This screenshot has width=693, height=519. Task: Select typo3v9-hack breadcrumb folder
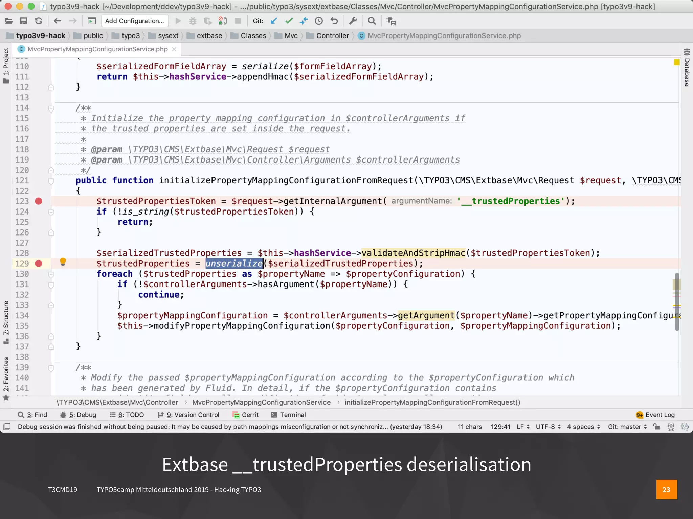[x=36, y=36]
